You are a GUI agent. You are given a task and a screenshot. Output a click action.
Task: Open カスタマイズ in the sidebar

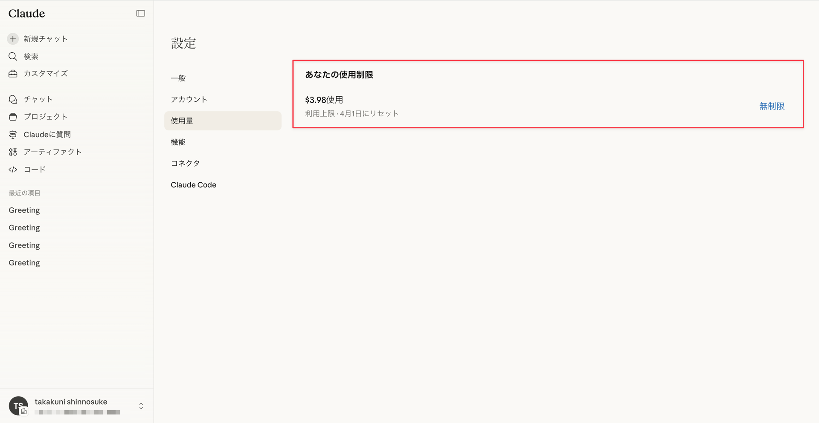(46, 74)
